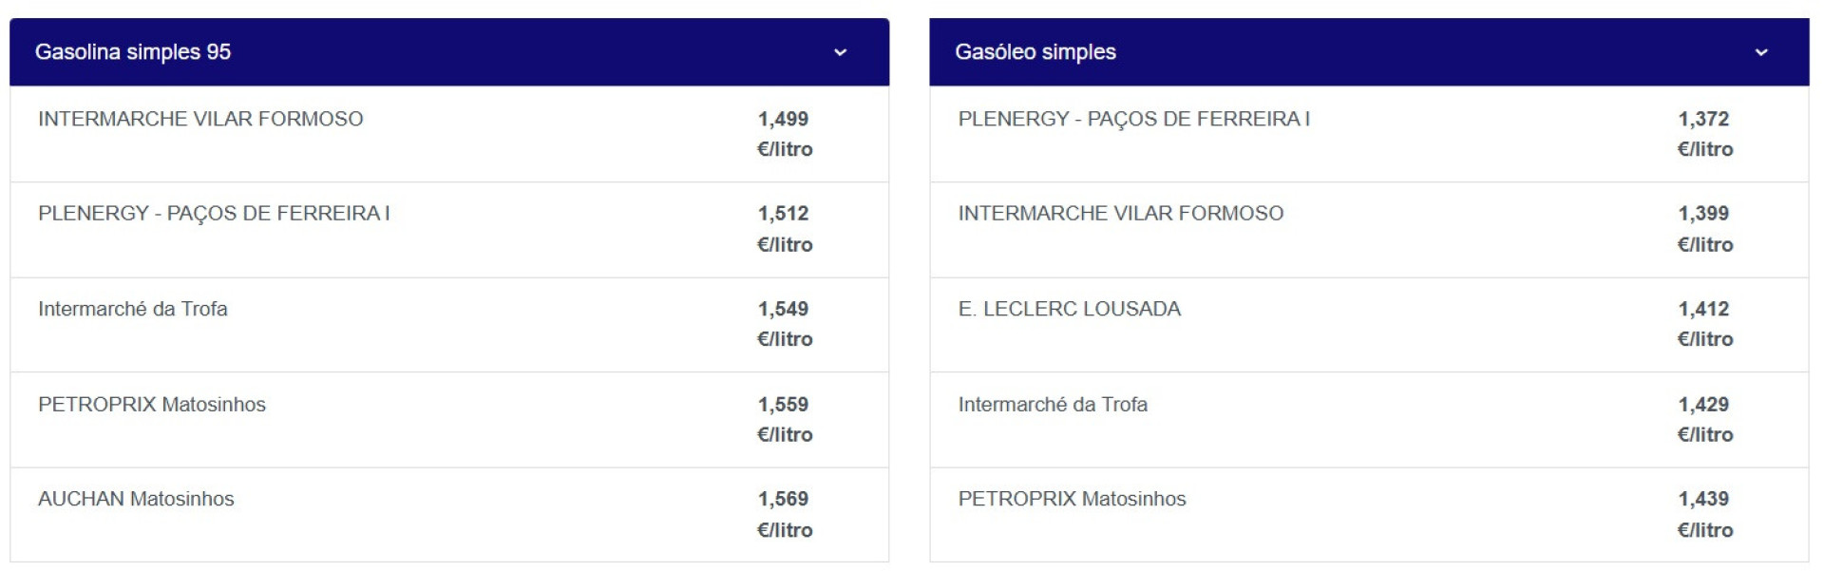Collapse the Gasóleo simples chevron
Image resolution: width=1824 pixels, height=571 pixels.
tap(1760, 52)
